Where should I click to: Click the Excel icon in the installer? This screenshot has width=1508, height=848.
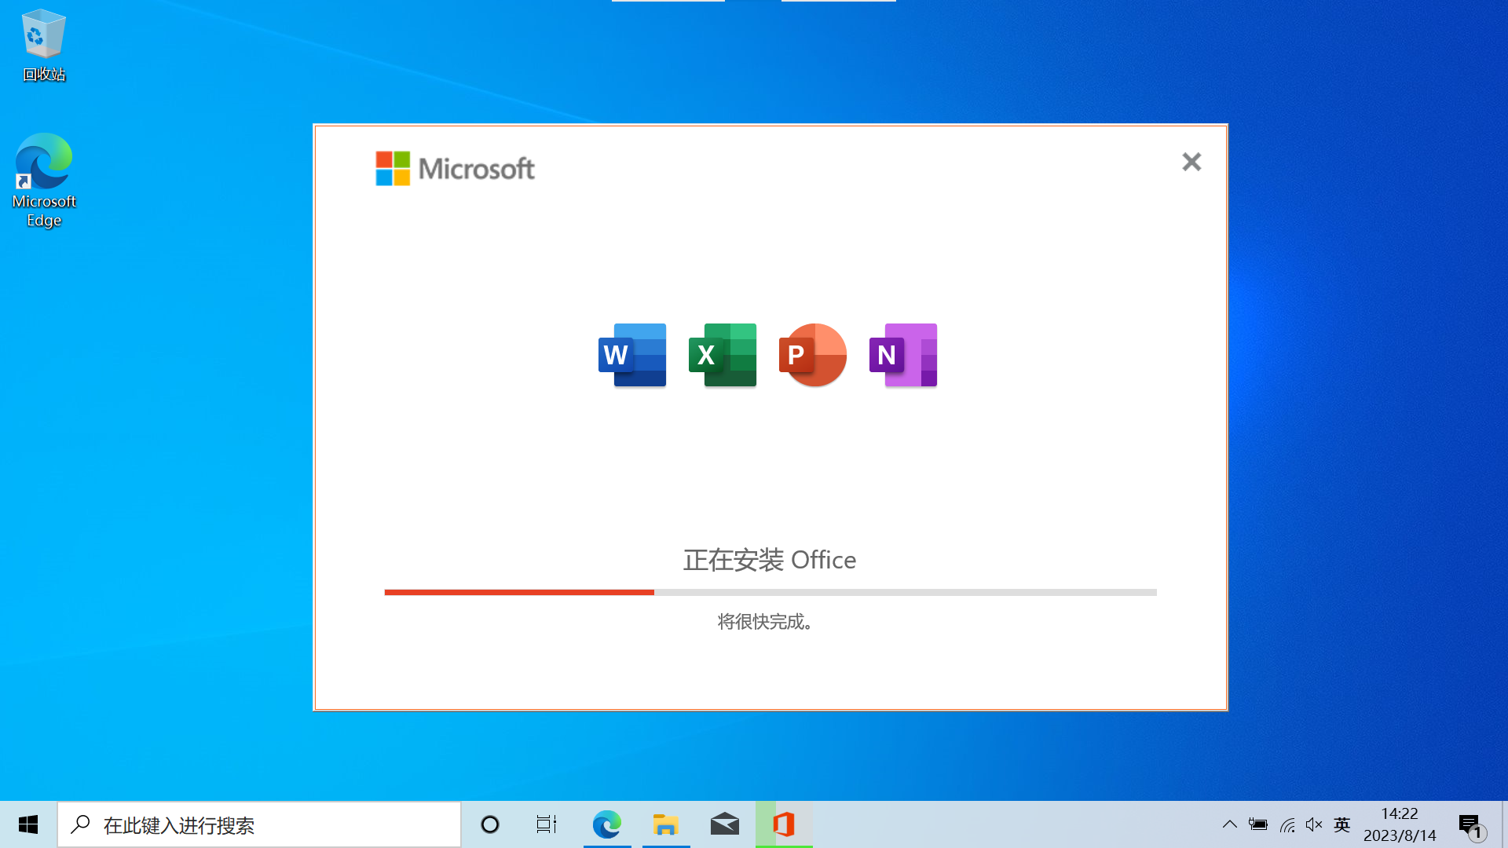(723, 355)
